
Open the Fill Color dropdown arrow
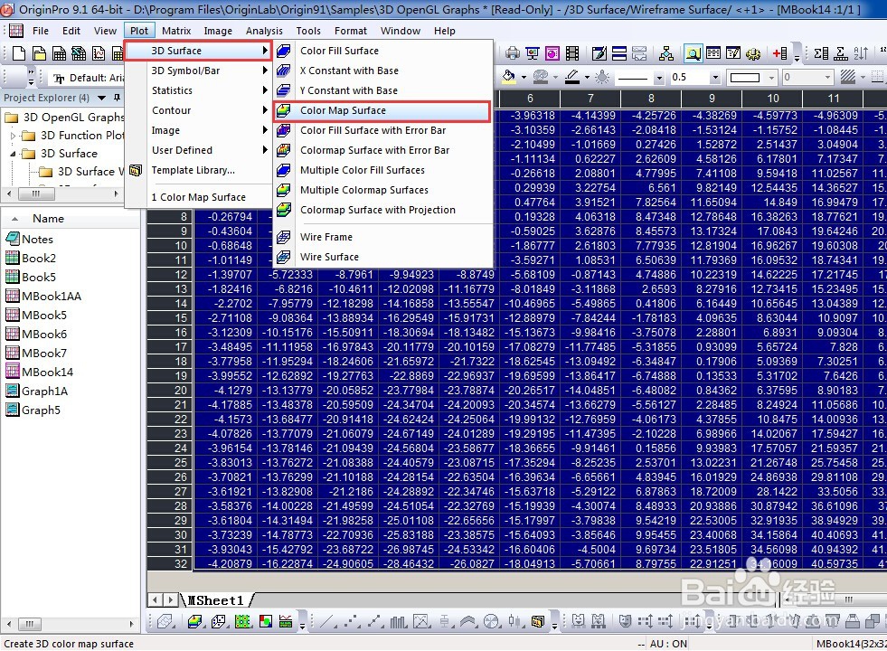[x=524, y=78]
